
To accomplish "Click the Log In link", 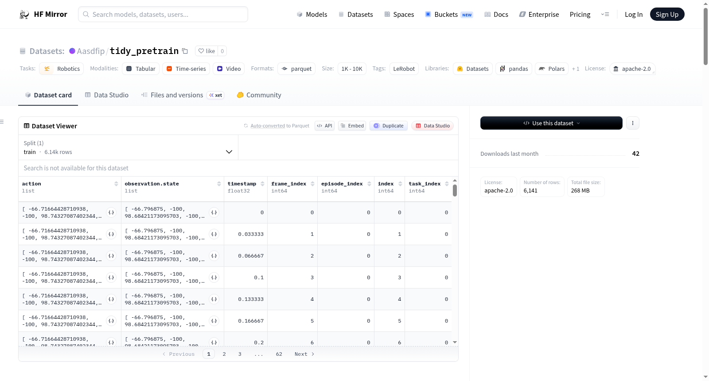I will coord(633,14).
